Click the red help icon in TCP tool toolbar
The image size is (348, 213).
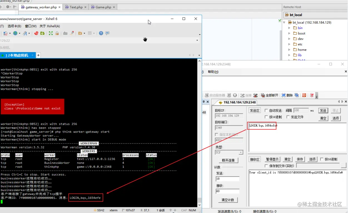pyautogui.click(x=312, y=95)
